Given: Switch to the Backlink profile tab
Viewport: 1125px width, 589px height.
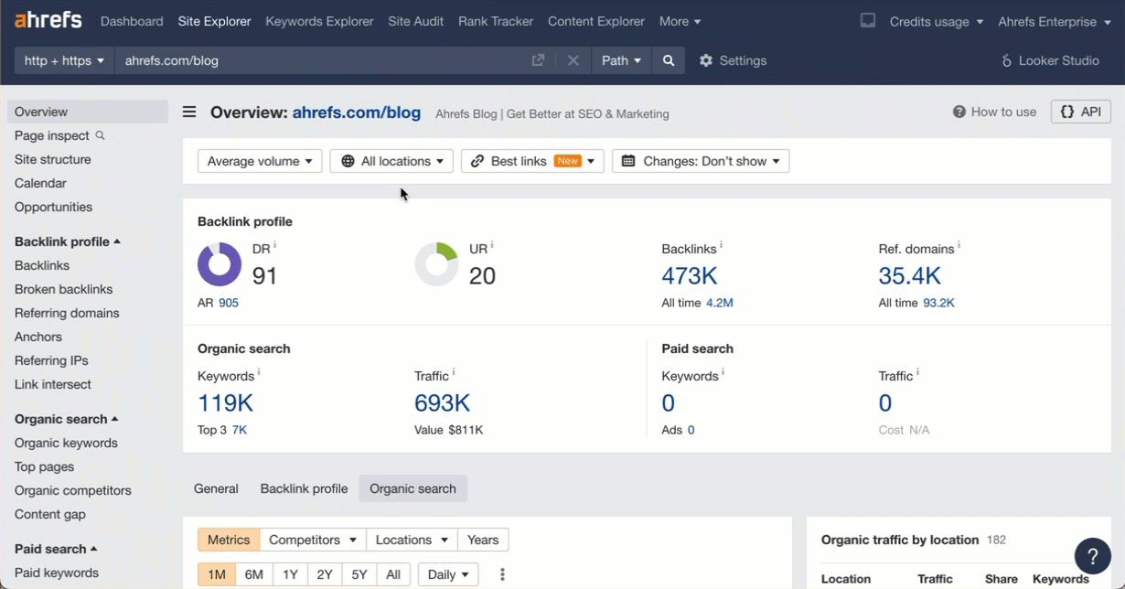Looking at the screenshot, I should tap(304, 488).
